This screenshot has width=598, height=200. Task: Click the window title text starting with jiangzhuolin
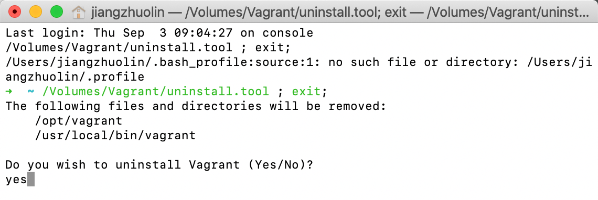tap(340, 13)
